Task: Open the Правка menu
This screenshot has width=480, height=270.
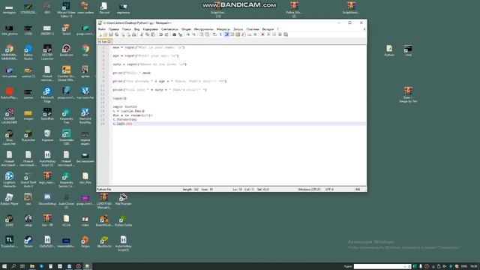Action: (x=113, y=29)
